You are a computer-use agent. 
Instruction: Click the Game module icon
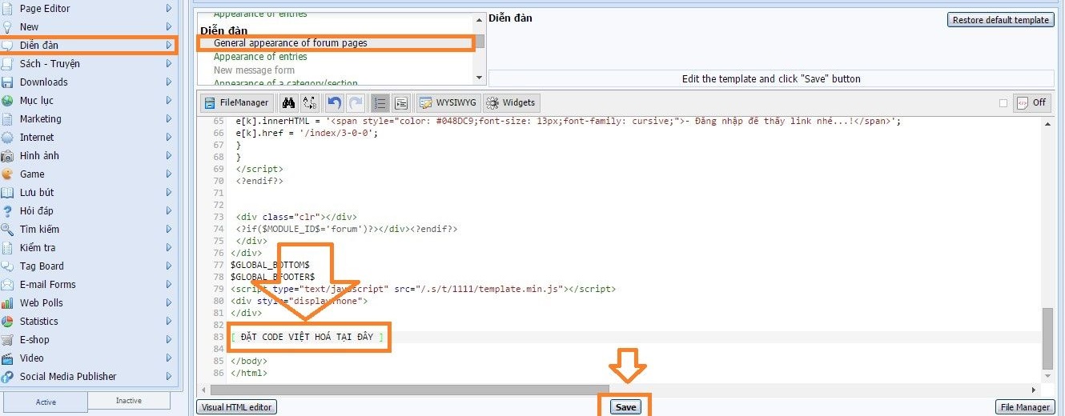(7, 174)
